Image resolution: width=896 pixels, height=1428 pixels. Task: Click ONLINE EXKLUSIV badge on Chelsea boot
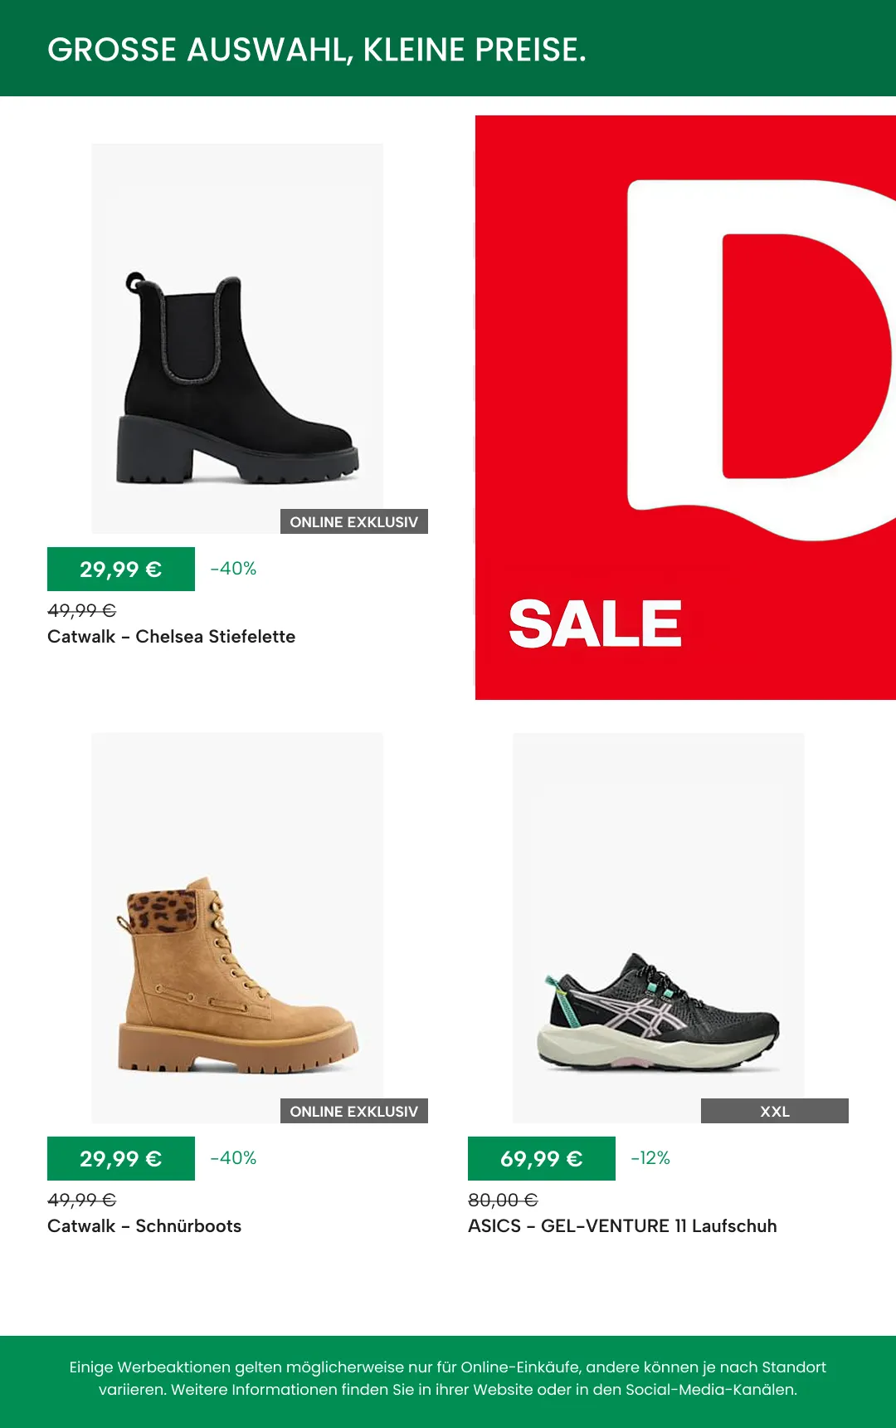tap(354, 521)
